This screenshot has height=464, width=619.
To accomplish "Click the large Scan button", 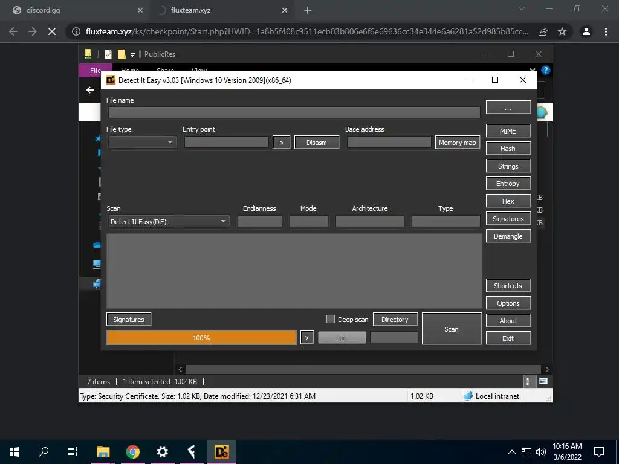I will [452, 329].
